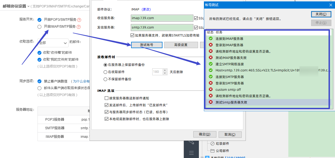Image resolution: width=335 pixels, height=158 pixels.
Task: Click 确定(O) button
Action: pos(205,134)
